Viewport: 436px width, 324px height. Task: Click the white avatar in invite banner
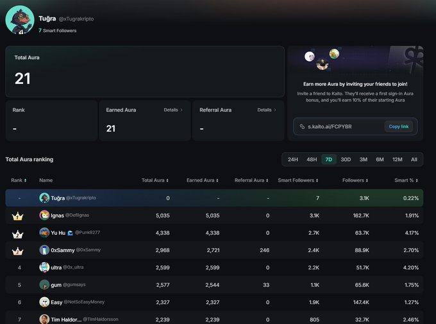pyautogui.click(x=310, y=56)
